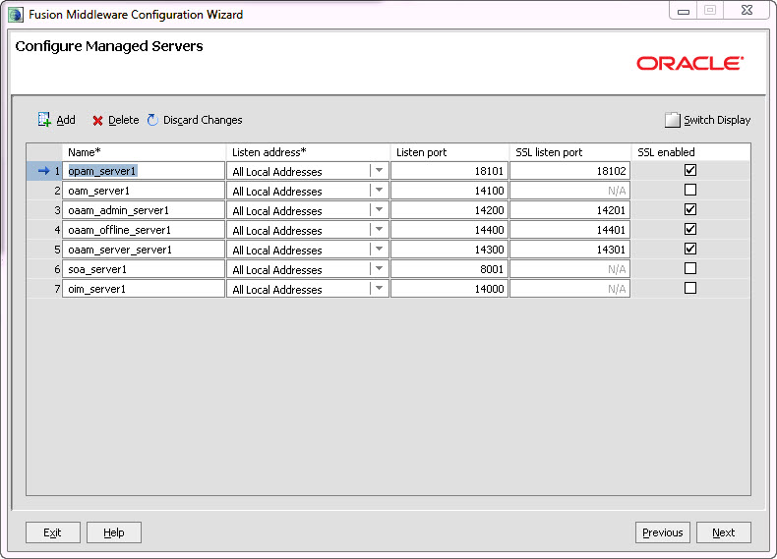Click the Discard Changes label
777x559 pixels.
click(x=203, y=120)
